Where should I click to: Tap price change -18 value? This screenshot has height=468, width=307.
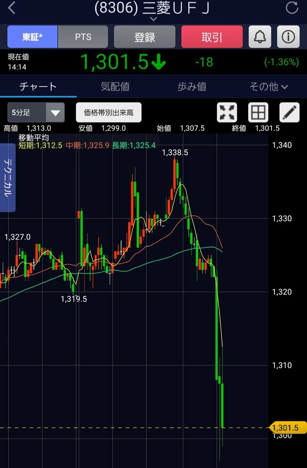point(204,62)
